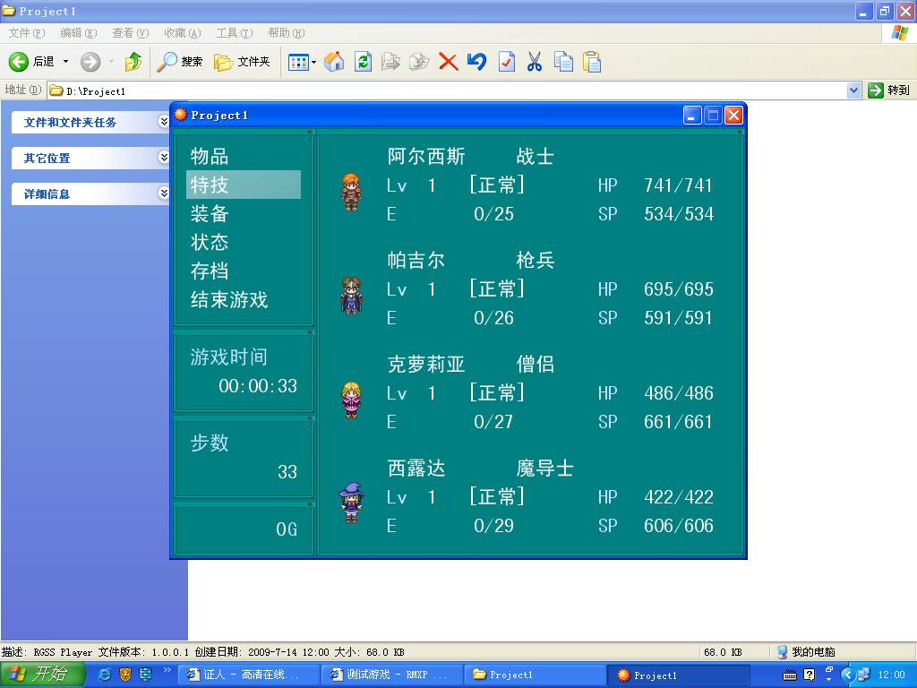The width and height of the screenshot is (917, 688).
Task: Click the 帕吉尔 lancer character sprite
Action: point(351,296)
